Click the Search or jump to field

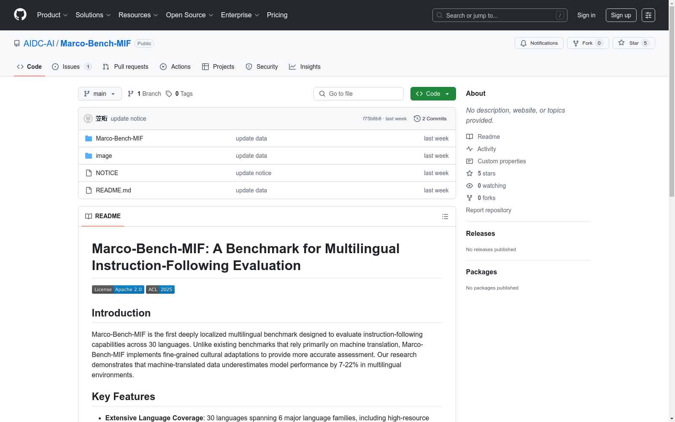(500, 15)
